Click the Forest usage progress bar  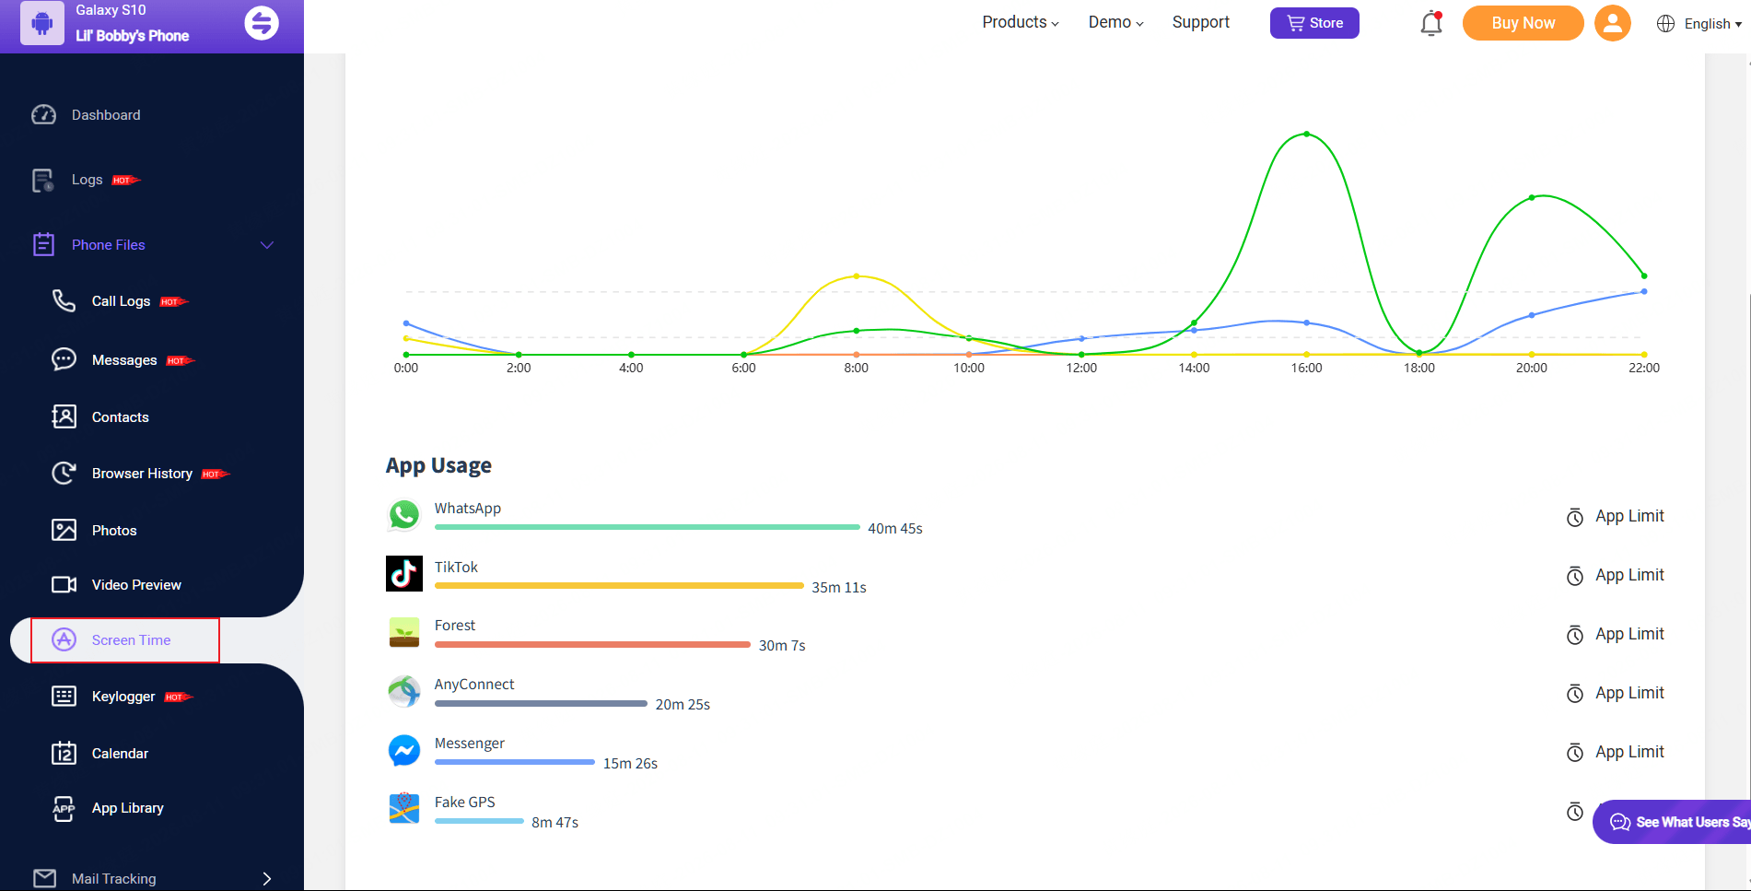[x=592, y=645]
